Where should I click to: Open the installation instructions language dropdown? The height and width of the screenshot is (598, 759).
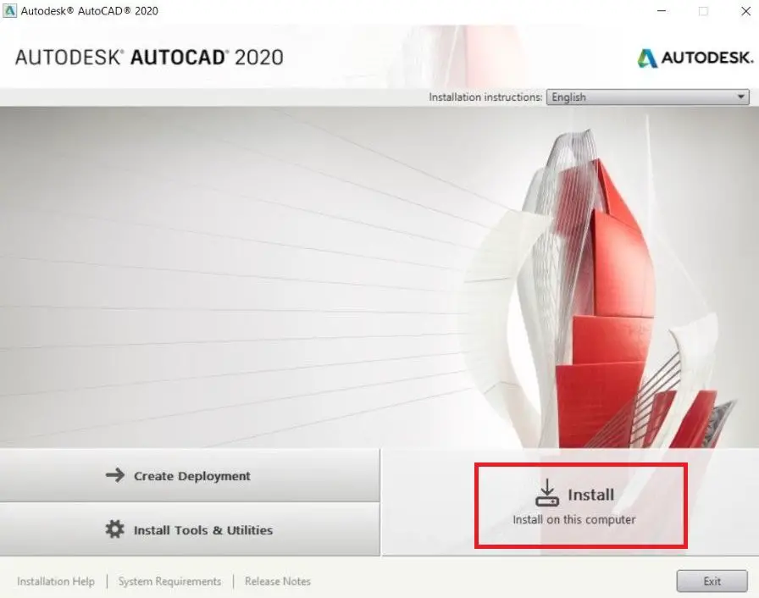(x=648, y=97)
